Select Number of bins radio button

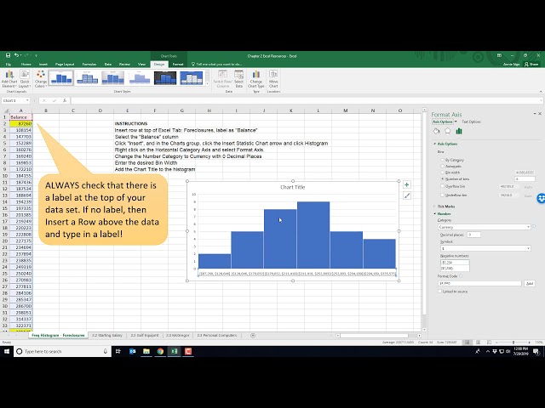443,179
